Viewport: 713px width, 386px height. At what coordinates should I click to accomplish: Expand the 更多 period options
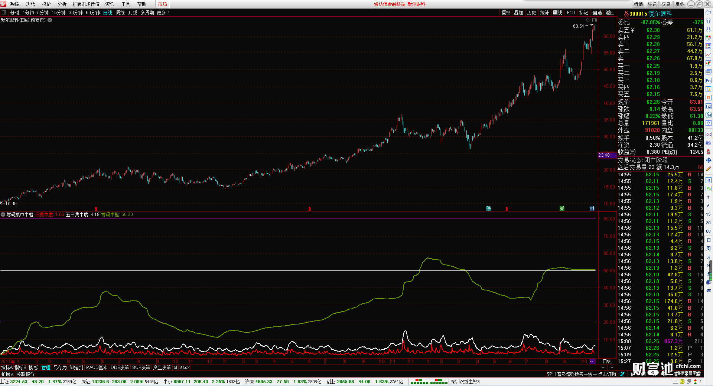point(163,13)
